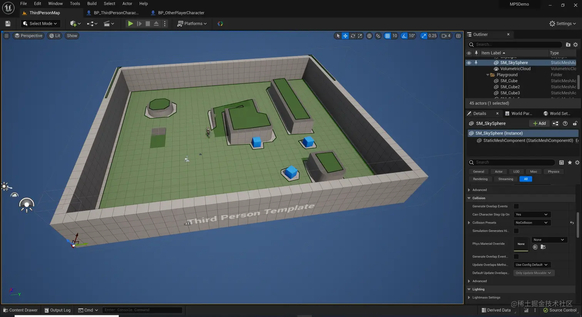Toggle grid location snapping
Screen dimensions: 582x317
[x=388, y=36]
